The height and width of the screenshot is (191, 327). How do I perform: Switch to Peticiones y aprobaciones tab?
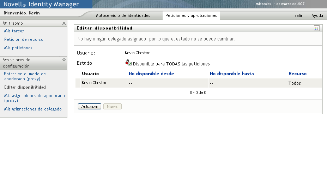click(x=191, y=15)
